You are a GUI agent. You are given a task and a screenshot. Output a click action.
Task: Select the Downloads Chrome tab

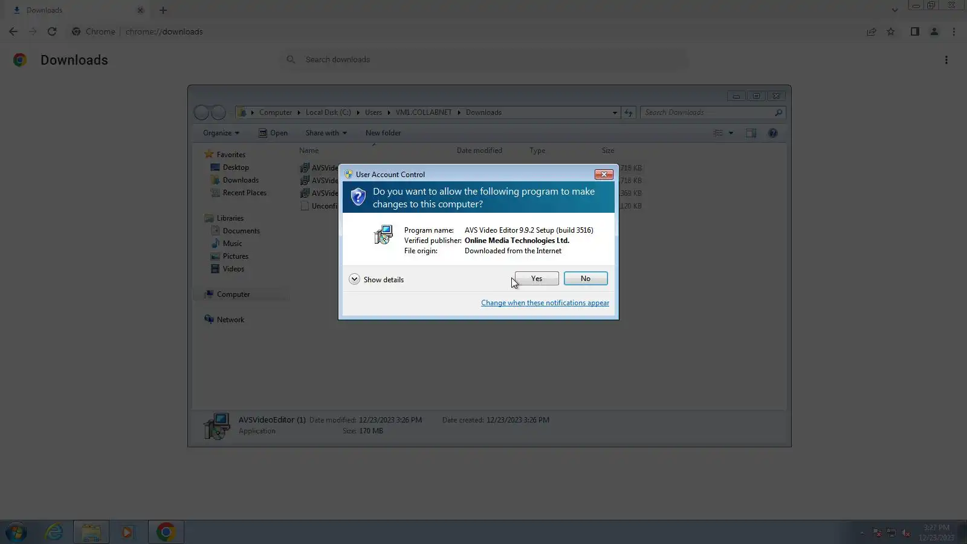tap(77, 10)
